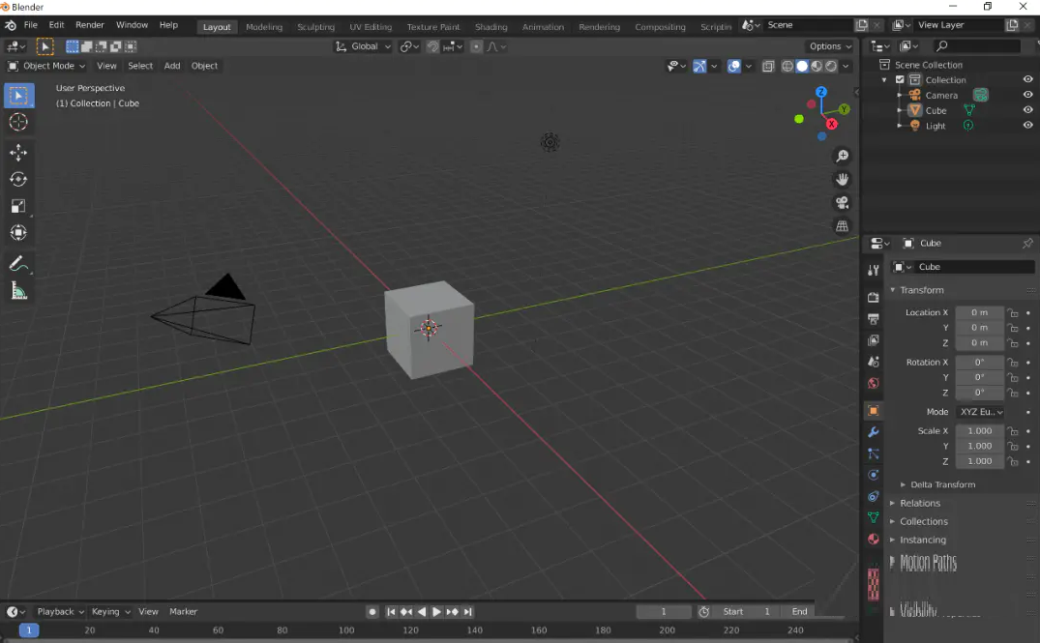Open the View Layer properties tab

(874, 340)
